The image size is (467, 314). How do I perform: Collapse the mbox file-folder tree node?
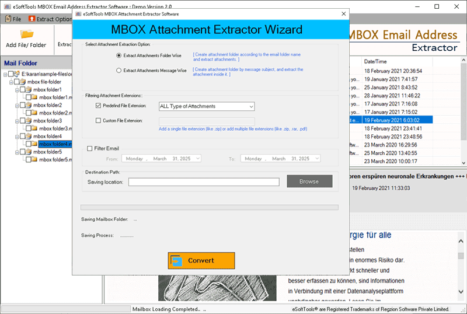point(11,82)
